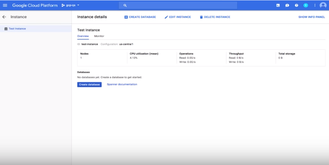Open the notifications badge icon
The width and height of the screenshot is (329, 165).
pyautogui.click(x=306, y=5)
